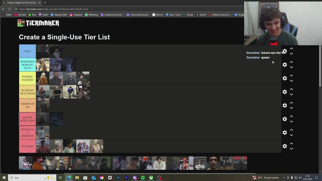Open the YouTube bookmark
The image size is (322, 181).
click(20, 15)
